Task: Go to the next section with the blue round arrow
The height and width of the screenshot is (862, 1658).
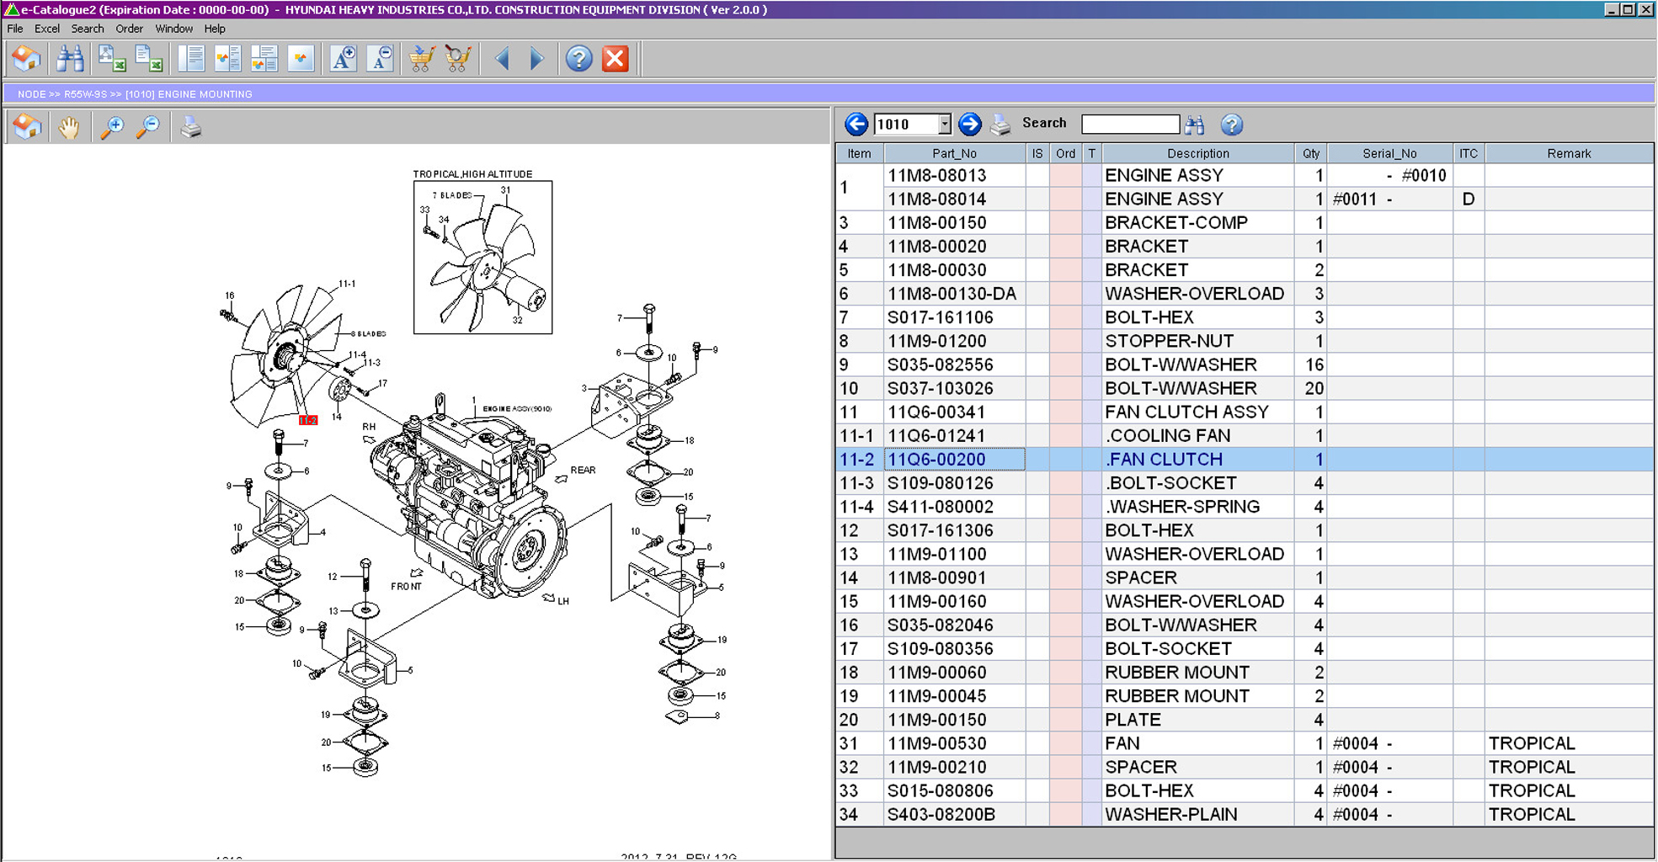Action: pyautogui.click(x=969, y=124)
